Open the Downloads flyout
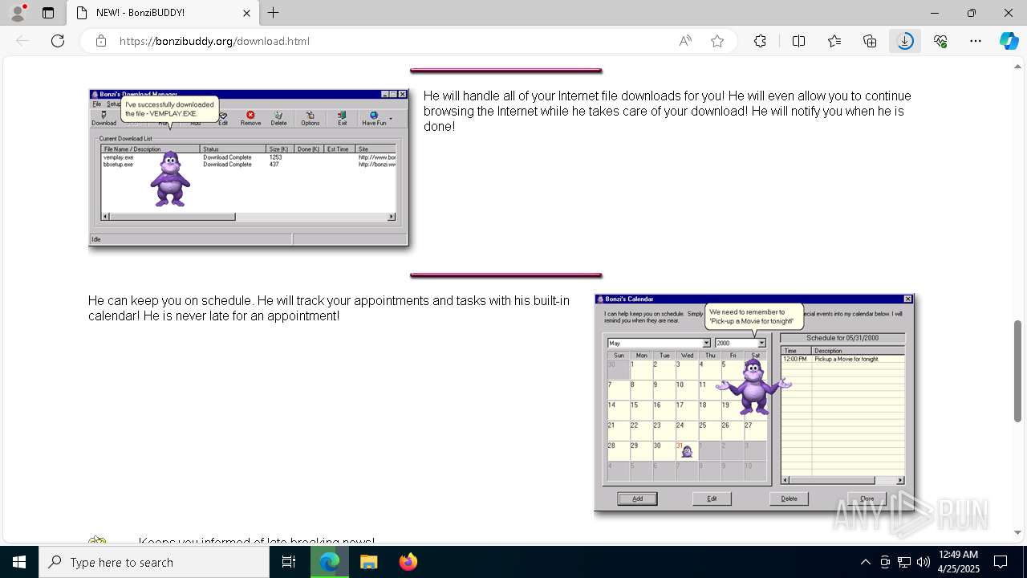This screenshot has width=1027, height=578. click(905, 41)
